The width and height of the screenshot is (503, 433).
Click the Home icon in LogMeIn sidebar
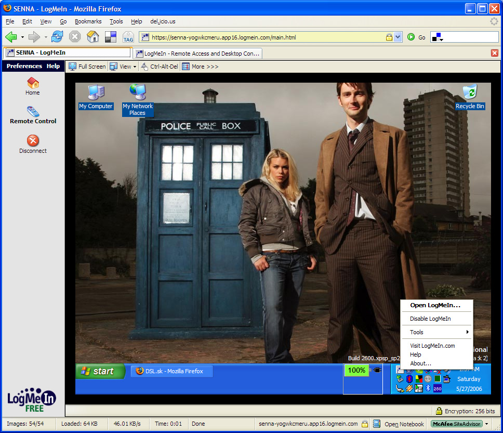[x=33, y=83]
